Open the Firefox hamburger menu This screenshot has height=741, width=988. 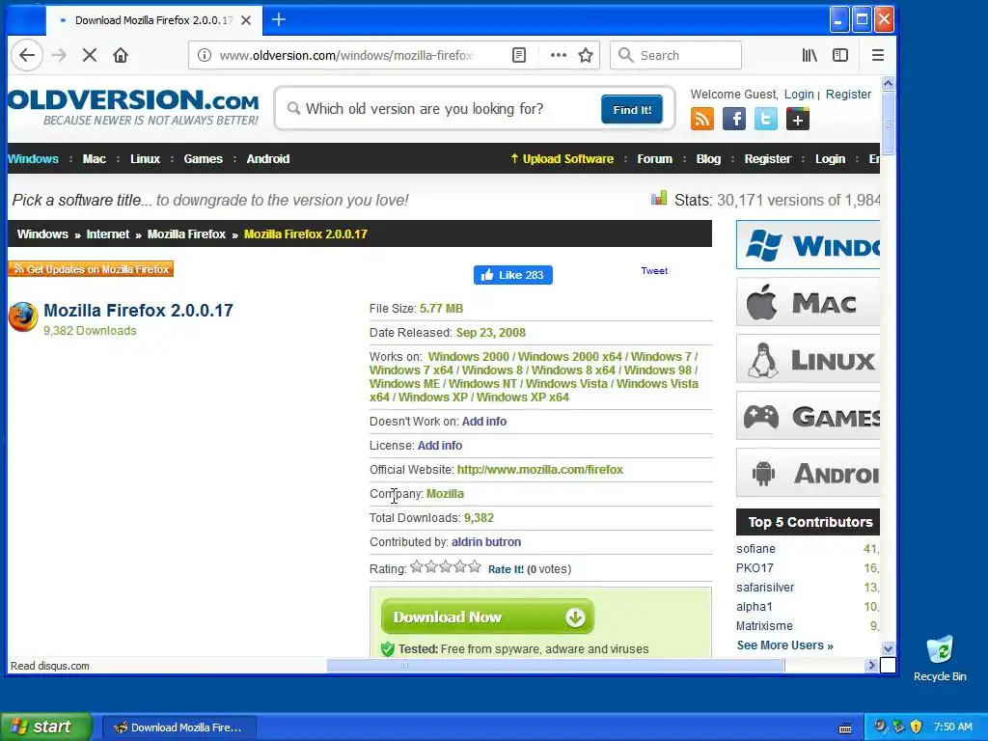pyautogui.click(x=878, y=55)
